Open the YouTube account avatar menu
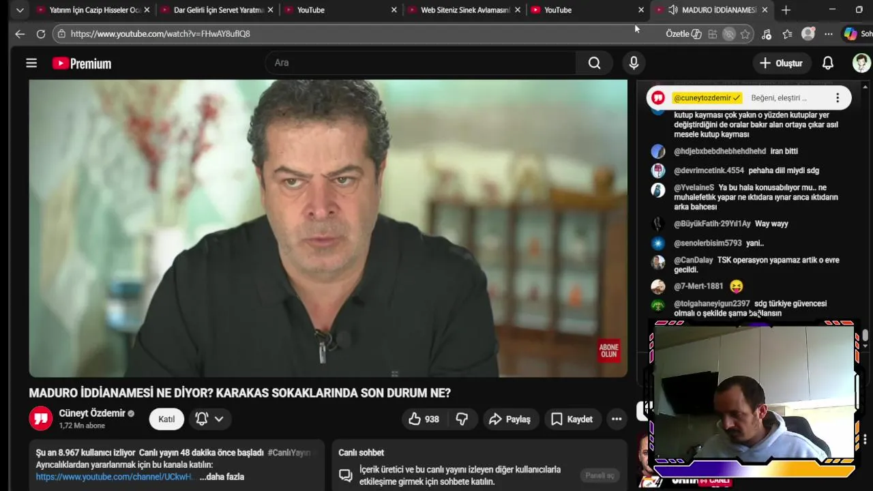This screenshot has height=491, width=873. tap(861, 63)
